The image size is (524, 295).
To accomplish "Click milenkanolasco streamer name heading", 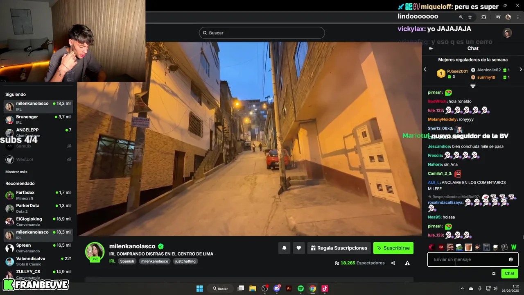I will (132, 246).
